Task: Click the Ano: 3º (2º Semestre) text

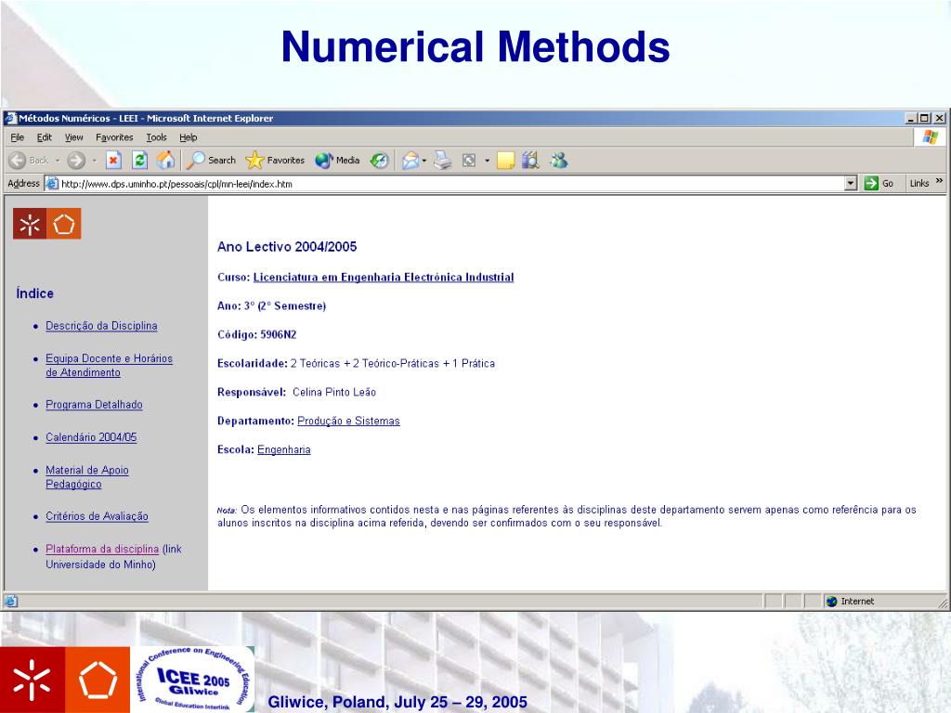Action: [272, 306]
